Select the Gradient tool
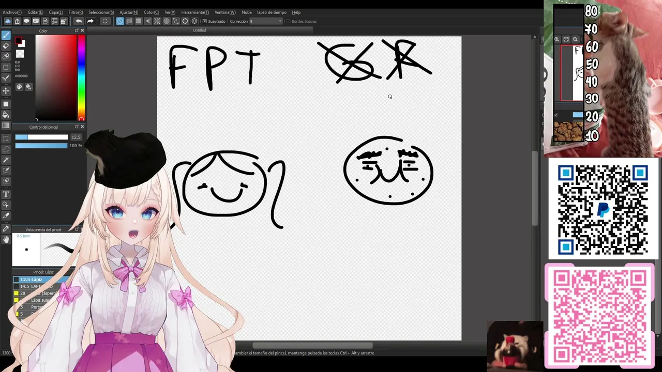The width and height of the screenshot is (662, 372). tap(6, 126)
